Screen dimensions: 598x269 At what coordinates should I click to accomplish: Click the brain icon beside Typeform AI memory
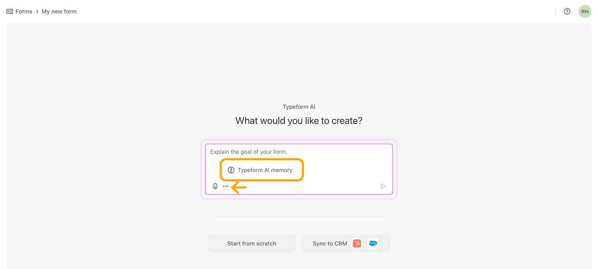(x=231, y=170)
